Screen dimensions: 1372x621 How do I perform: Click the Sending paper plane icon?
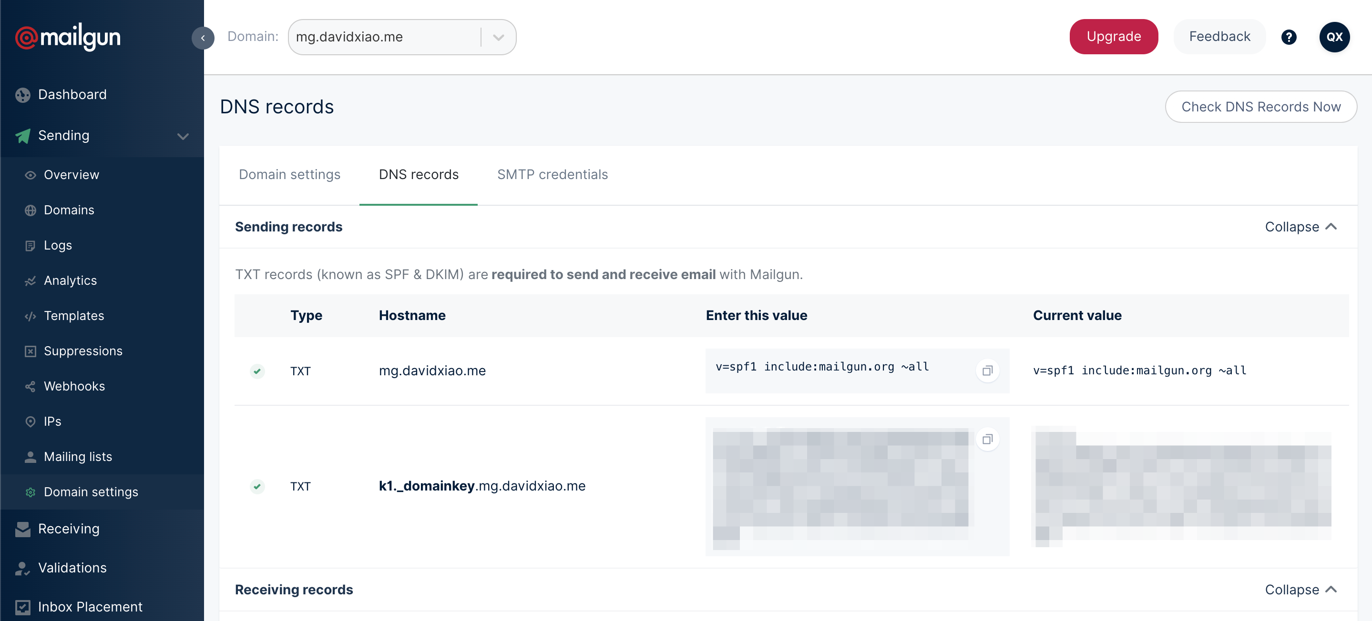coord(23,136)
